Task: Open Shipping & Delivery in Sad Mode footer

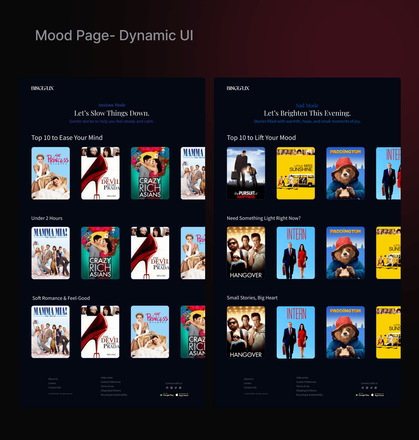Action: pyautogui.click(x=306, y=390)
